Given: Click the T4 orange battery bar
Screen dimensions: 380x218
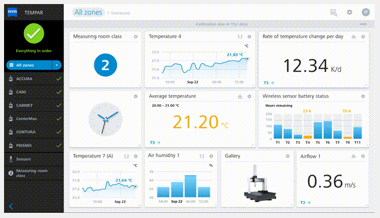Looking at the screenshot, I should tap(308, 137).
